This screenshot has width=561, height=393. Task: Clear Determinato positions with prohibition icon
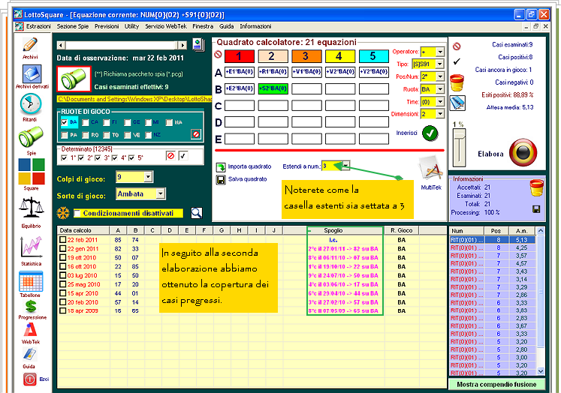[171, 156]
